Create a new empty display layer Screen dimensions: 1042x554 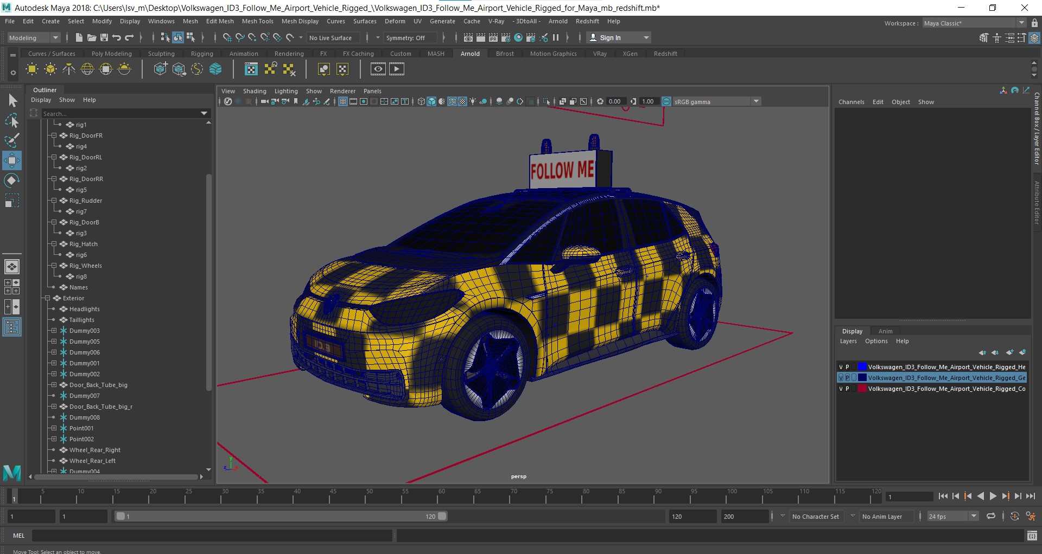1009,352
